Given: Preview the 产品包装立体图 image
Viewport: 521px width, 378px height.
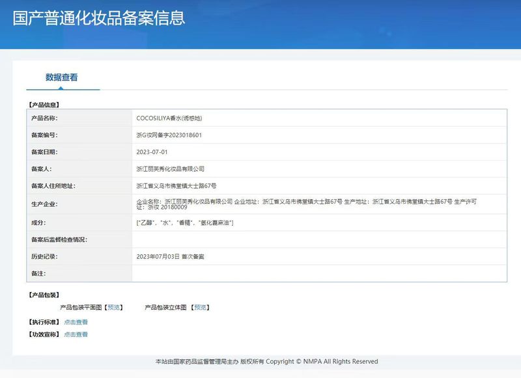Looking at the screenshot, I should point(200,308).
